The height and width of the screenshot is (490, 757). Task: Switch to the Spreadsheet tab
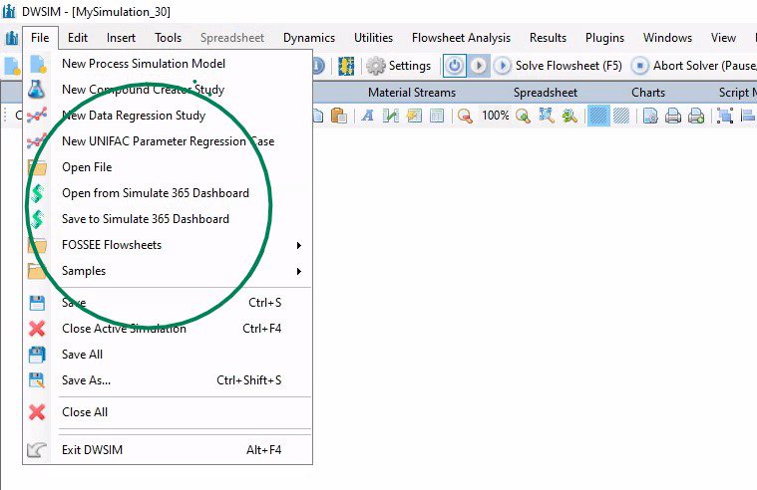pos(546,93)
